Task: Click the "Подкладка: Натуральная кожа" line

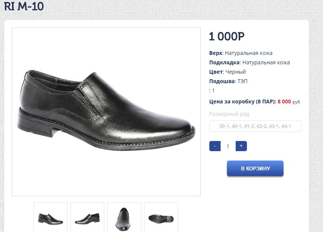Action: (x=249, y=62)
